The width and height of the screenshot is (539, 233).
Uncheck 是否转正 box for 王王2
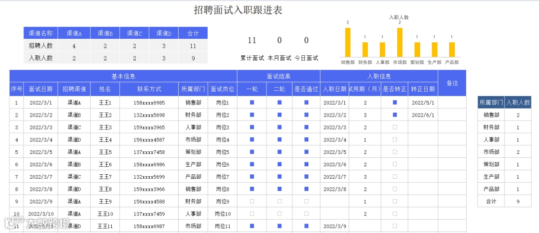pos(395,115)
